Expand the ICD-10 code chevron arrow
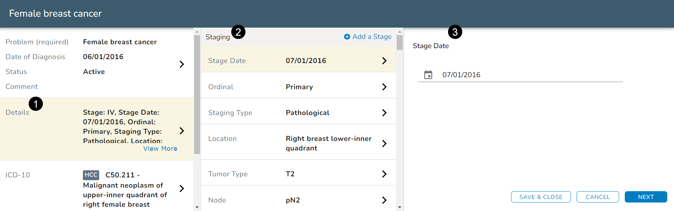The width and height of the screenshot is (674, 211). pyautogui.click(x=182, y=188)
